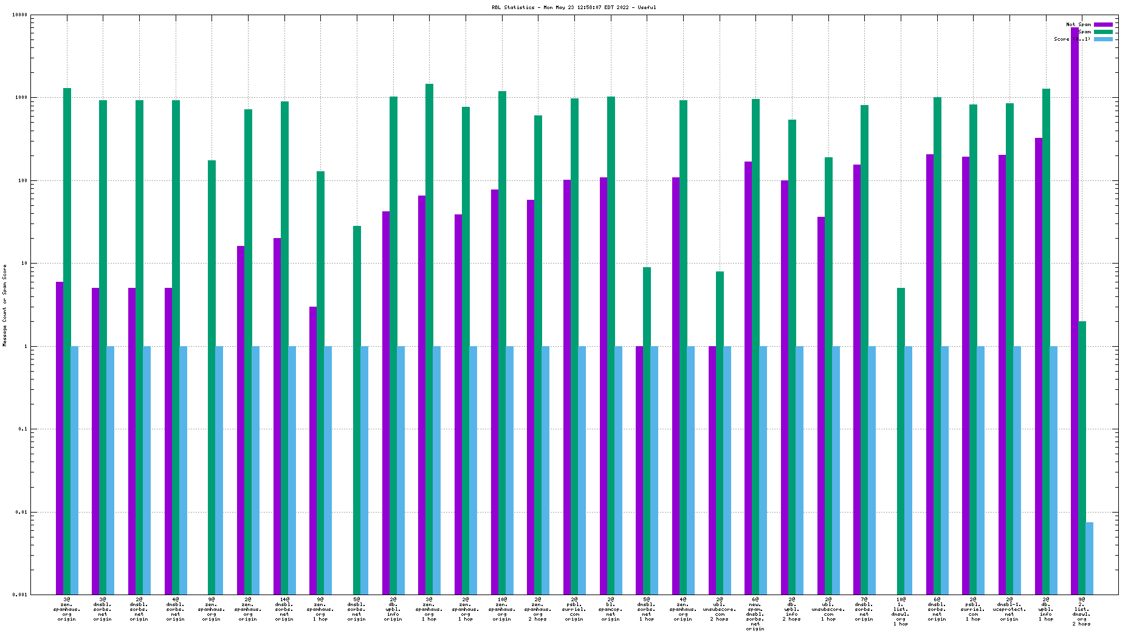Click the Message Count or Spam Score axis title
The width and height of the screenshot is (1128, 634).
[5, 305]
